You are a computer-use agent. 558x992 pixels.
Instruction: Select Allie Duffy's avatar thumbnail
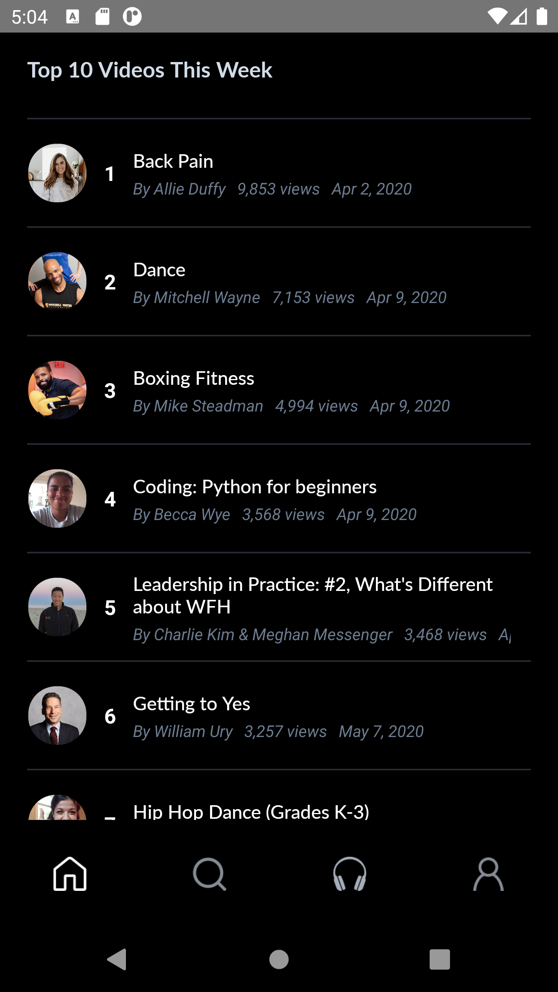pos(57,173)
